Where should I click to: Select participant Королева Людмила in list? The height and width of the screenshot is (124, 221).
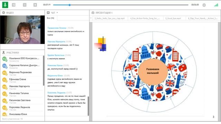pos(22,108)
